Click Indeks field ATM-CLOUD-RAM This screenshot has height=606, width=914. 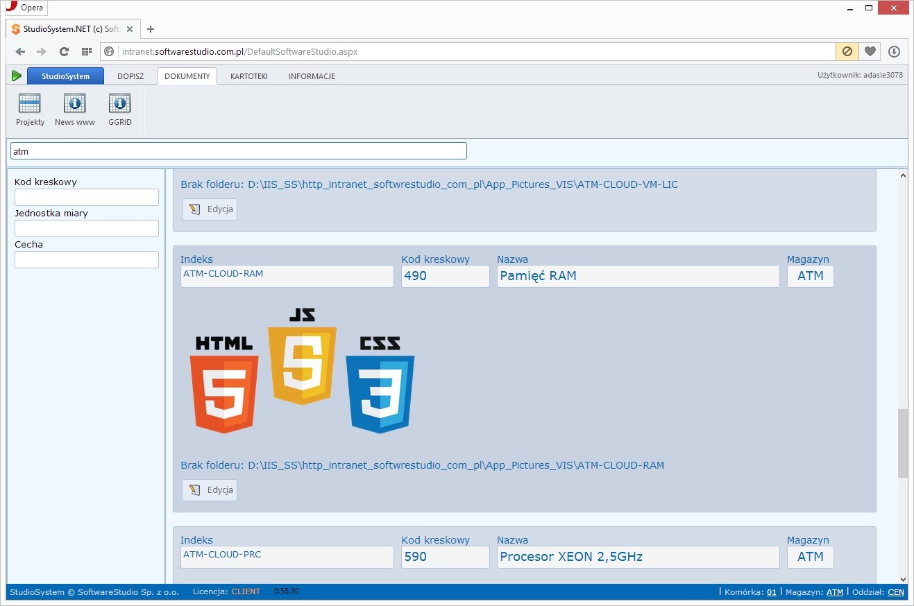pyautogui.click(x=287, y=276)
